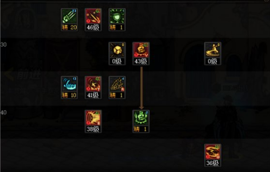Screen dimensions: 270x172
Task: Click the 46级 level label
Action: [93, 27]
